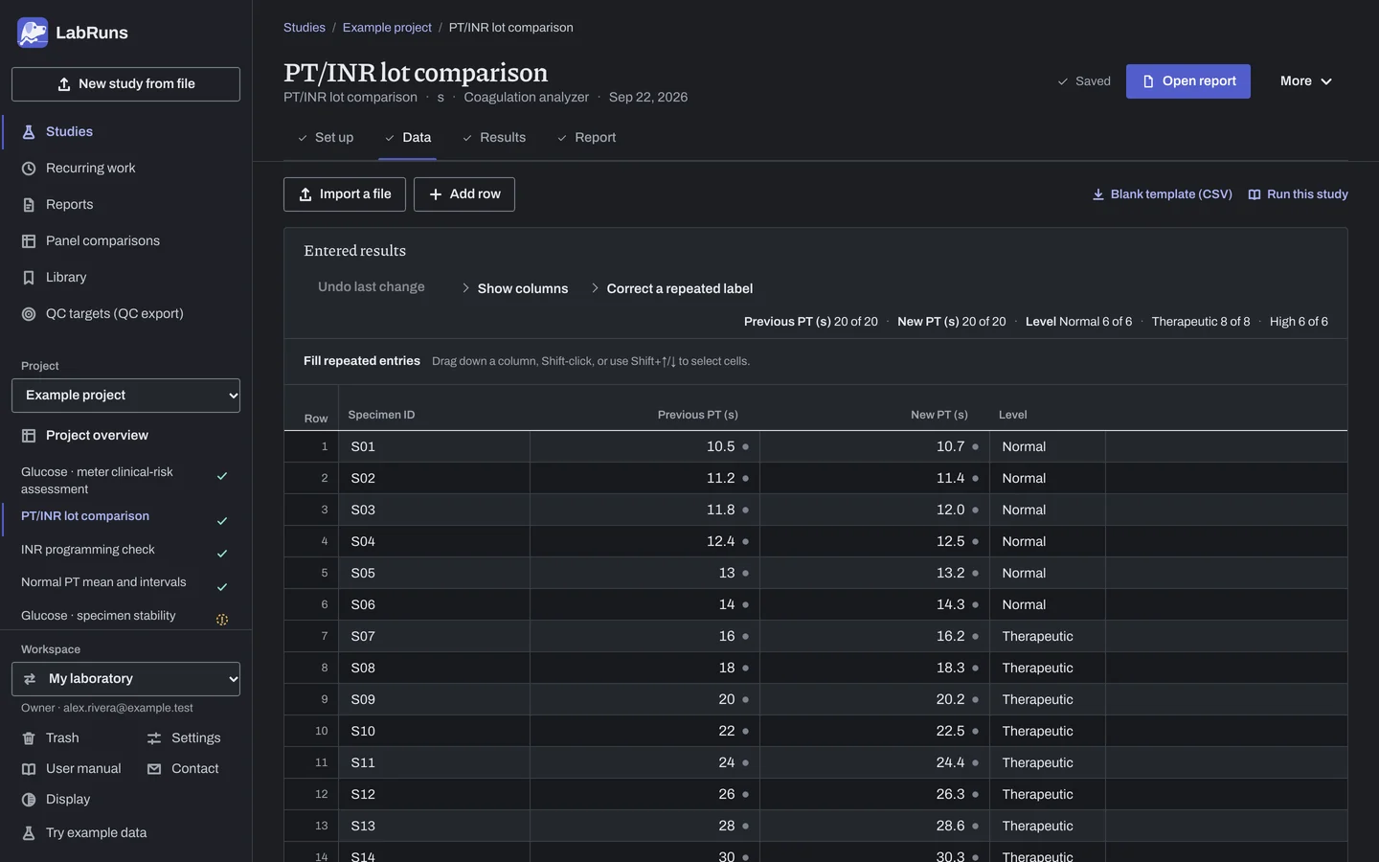Screen dimensions: 1379x862
Task: Open Reports document icon
Action: (x=29, y=205)
